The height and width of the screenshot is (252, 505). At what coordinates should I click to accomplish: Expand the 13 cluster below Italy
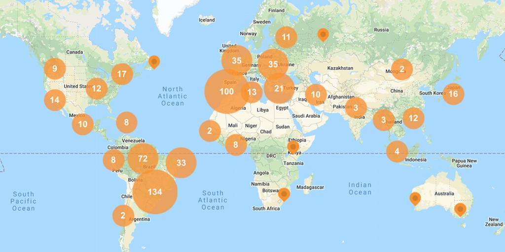click(252, 92)
